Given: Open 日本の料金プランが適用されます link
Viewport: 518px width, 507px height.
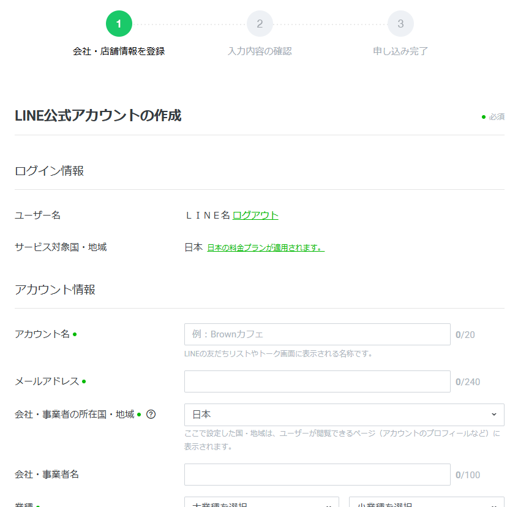Looking at the screenshot, I should (x=266, y=248).
